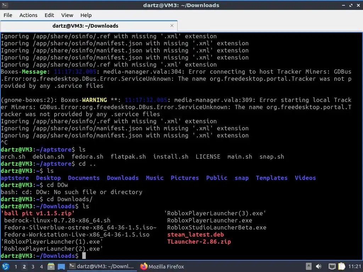Open the clipboard manager tray icon
The width and height of the screenshot is (363, 272).
click(x=342, y=266)
